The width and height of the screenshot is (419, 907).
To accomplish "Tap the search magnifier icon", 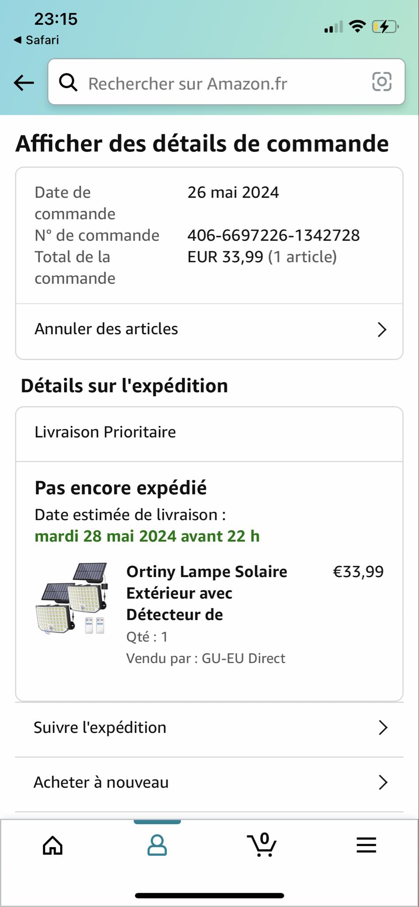I will 69,82.
